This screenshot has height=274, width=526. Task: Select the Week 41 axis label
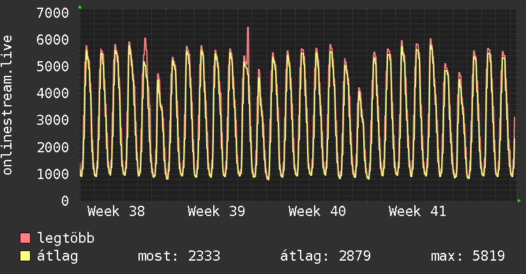point(417,212)
